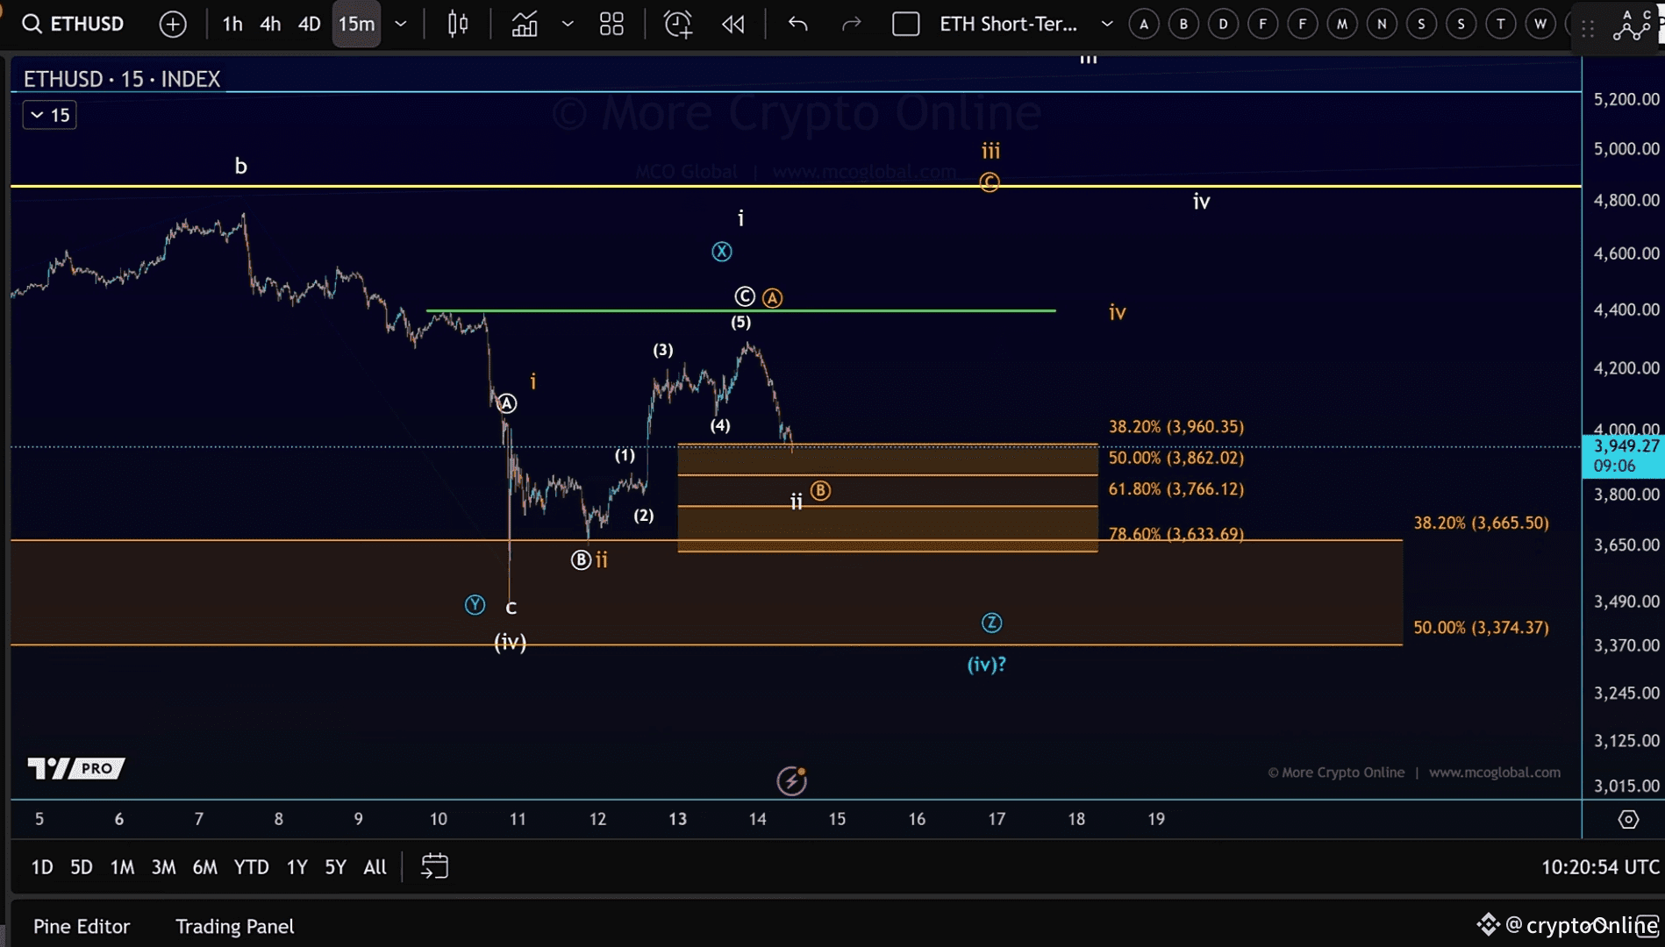Open the Trading Panel tab
The width and height of the screenshot is (1665, 947).
234,926
